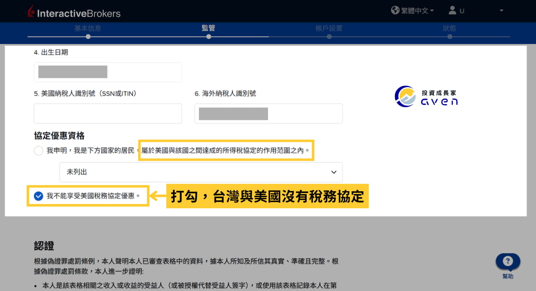Viewport: 536px width, 291px height.
Task: Click the progress dot under 基本信息
Action: [x=88, y=37]
